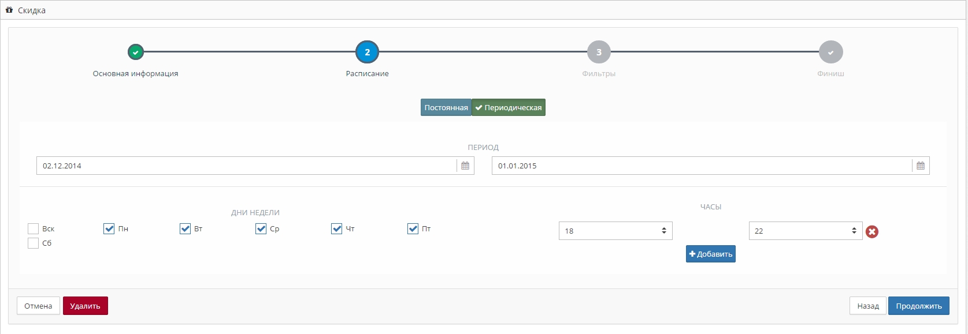
Task: Open calendar picker for end date 01.01.2015
Action: [921, 166]
